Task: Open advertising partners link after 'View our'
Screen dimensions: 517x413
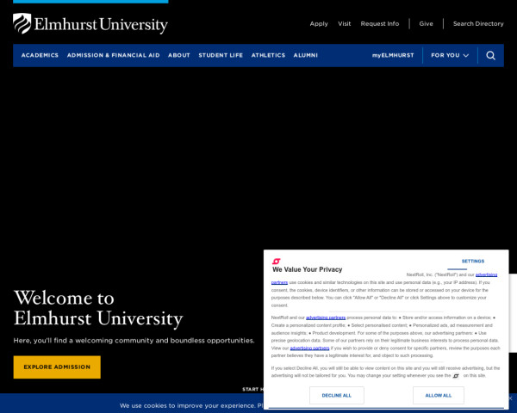Action: click(309, 348)
